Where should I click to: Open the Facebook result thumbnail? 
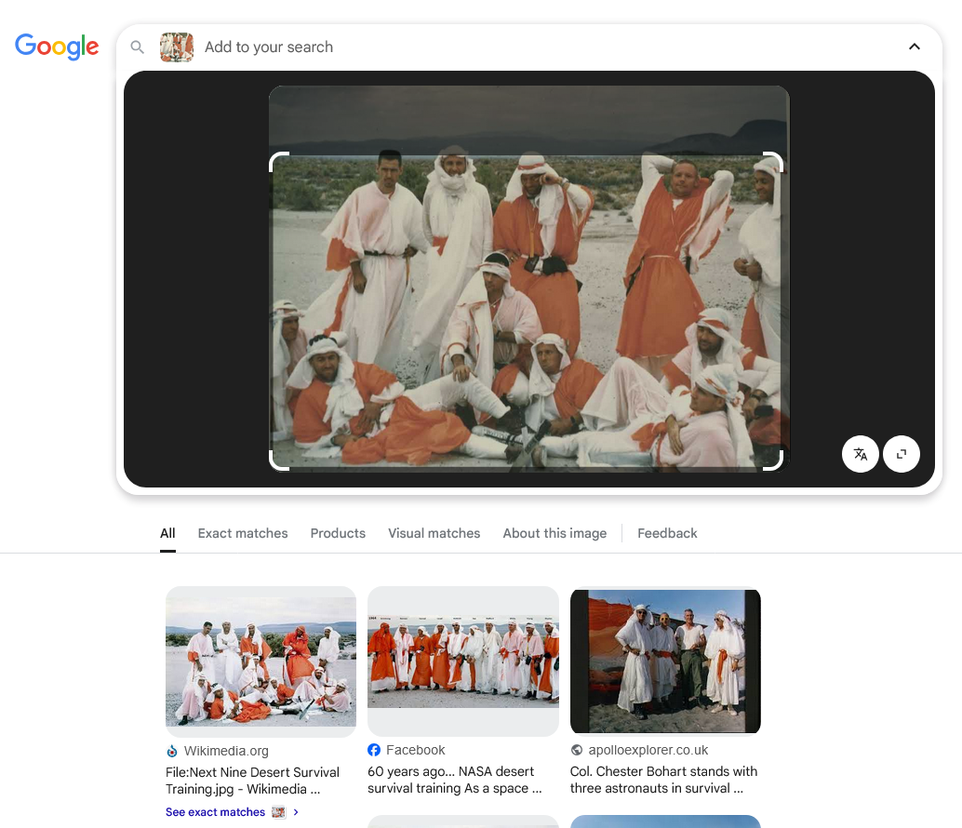coord(463,661)
